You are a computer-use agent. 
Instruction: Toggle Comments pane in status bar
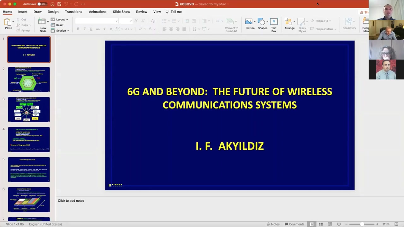click(294, 224)
